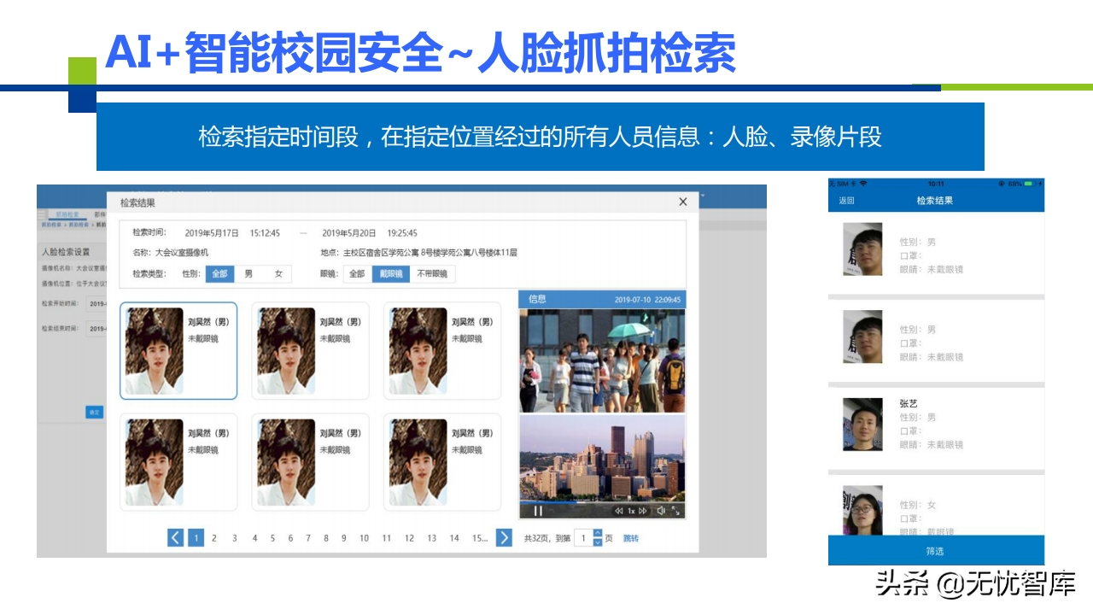Click the 跳转 jump link
This screenshot has height=615, width=1093.
(632, 538)
